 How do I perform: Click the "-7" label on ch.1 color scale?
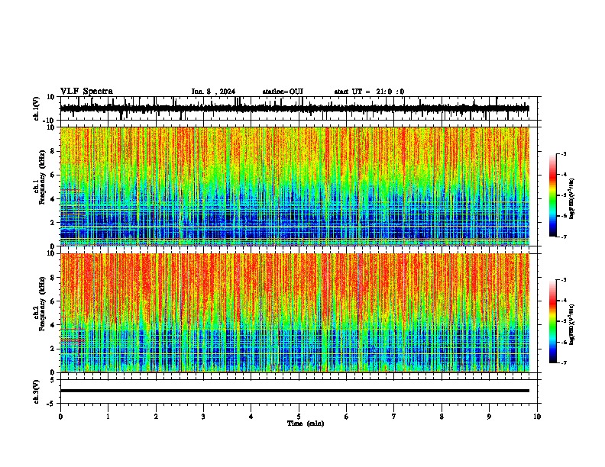564,237
